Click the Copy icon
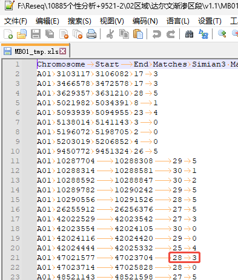Viewport: 238px width, 280px height. click(x=124, y=34)
